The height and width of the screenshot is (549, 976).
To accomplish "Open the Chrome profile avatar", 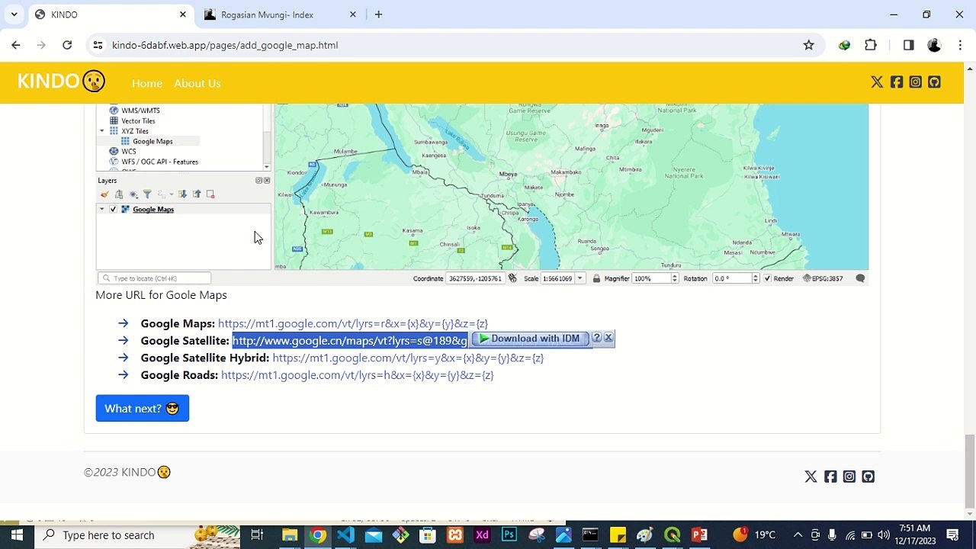I will 934,45.
